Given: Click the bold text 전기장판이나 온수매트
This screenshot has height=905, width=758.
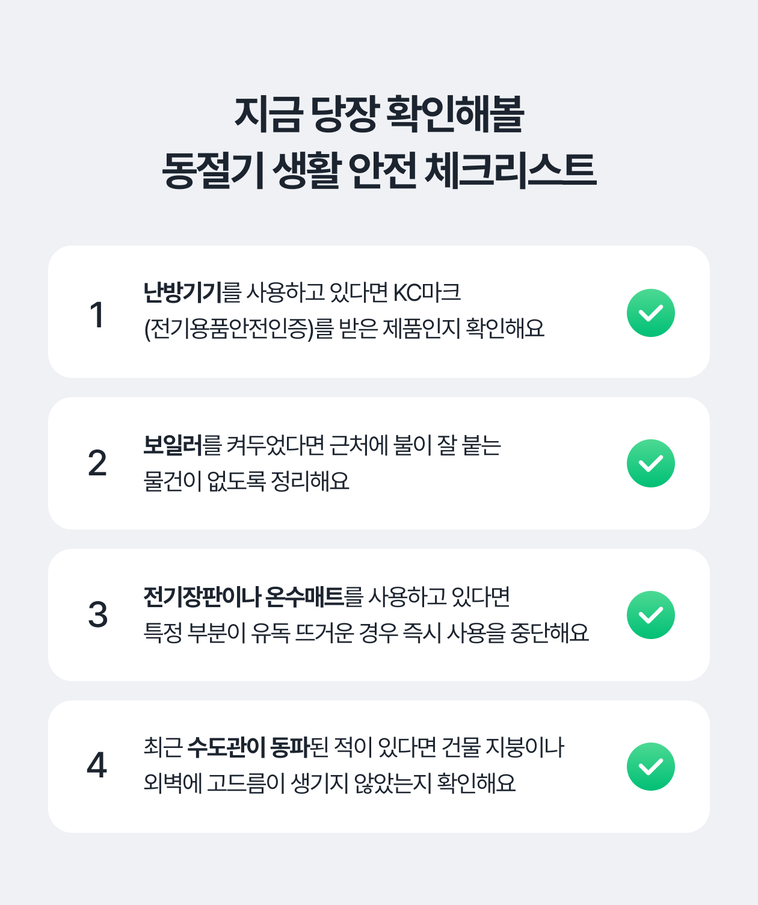Looking at the screenshot, I should point(243,597).
